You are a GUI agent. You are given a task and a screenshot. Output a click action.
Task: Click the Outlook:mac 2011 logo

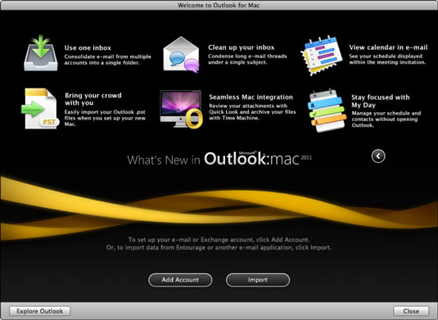258,159
